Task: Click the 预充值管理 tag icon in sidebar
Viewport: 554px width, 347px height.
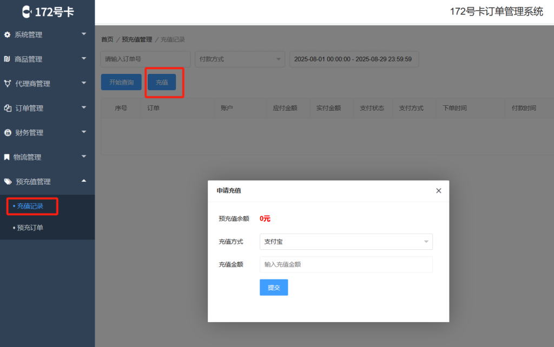Action: click(x=7, y=182)
